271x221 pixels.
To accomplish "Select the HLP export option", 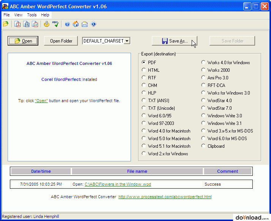I will pos(149,93).
